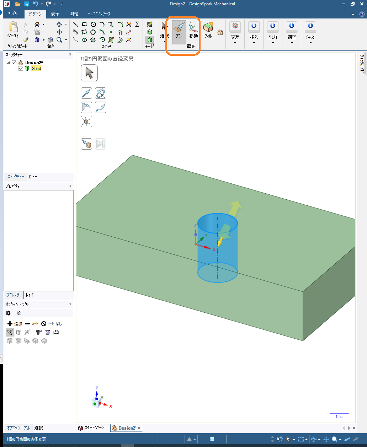Select the Line sketch tool

pos(75,25)
